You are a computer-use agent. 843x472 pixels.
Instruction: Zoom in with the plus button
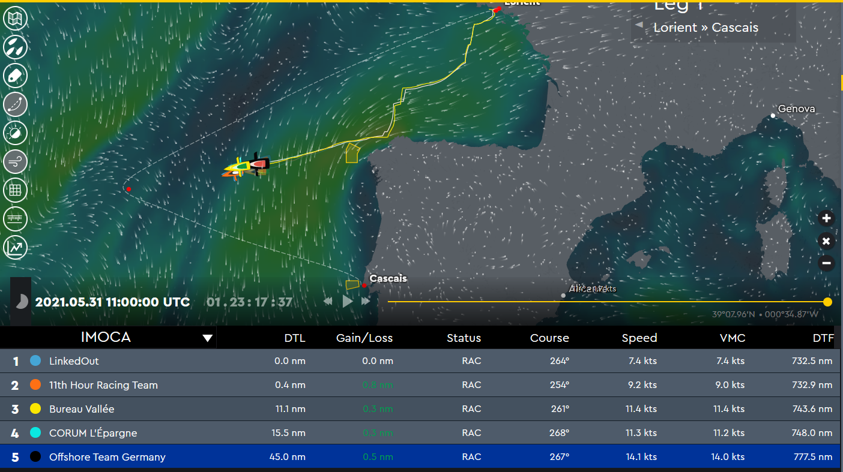tap(826, 218)
